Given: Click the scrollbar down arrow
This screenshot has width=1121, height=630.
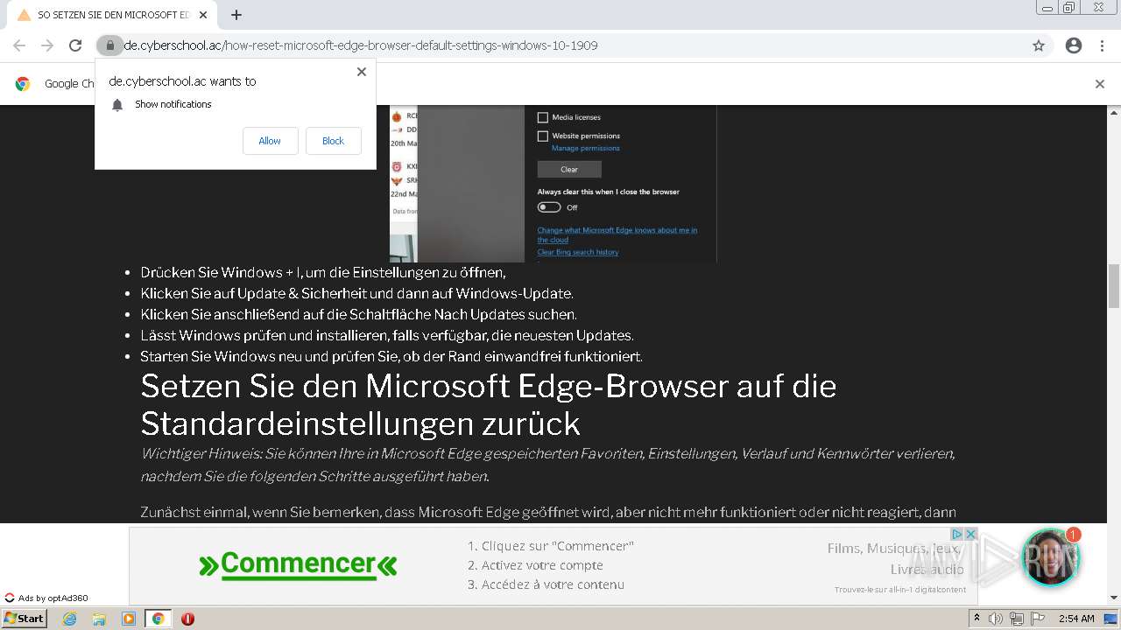Looking at the screenshot, I should [1114, 598].
